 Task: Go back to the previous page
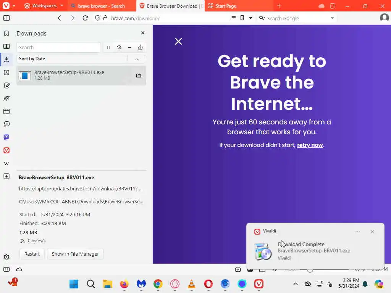click(x=59, y=18)
